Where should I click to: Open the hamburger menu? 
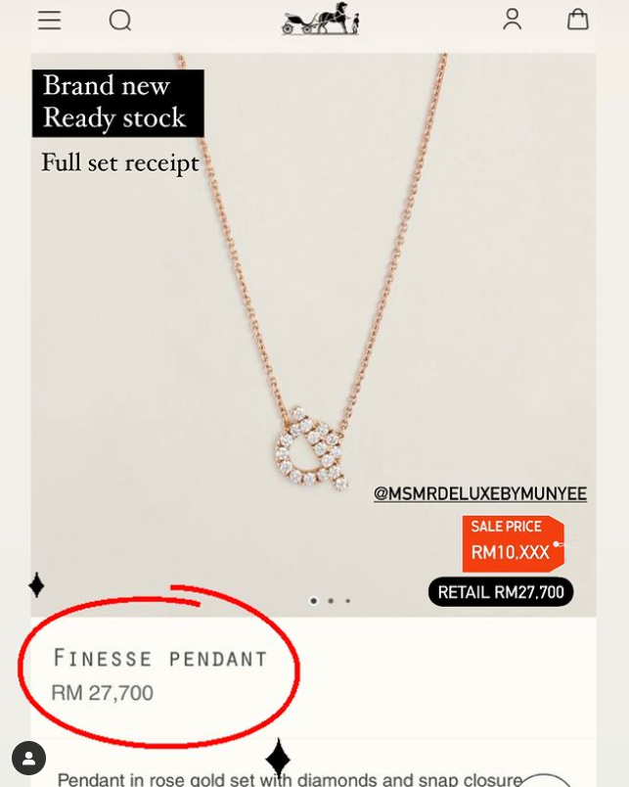coord(49,21)
